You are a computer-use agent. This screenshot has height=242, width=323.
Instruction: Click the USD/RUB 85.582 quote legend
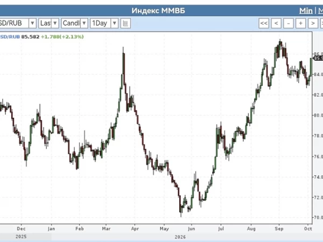19,37
